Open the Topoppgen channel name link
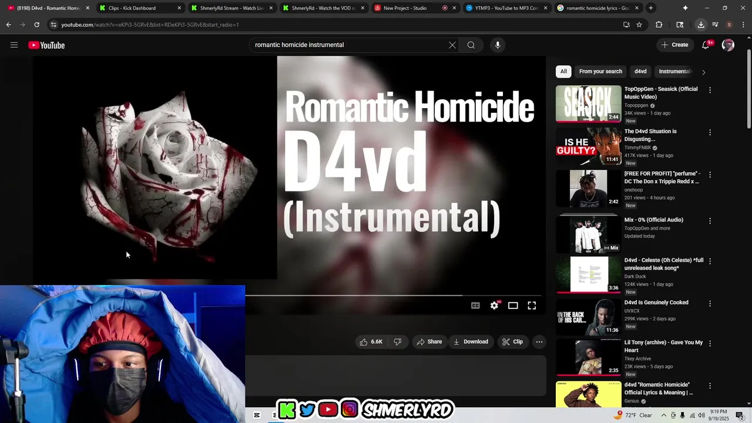 coord(636,106)
